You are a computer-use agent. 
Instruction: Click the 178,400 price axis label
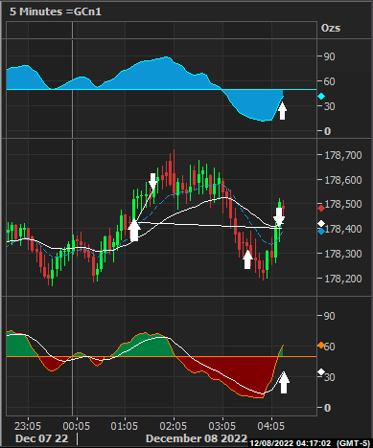(343, 229)
